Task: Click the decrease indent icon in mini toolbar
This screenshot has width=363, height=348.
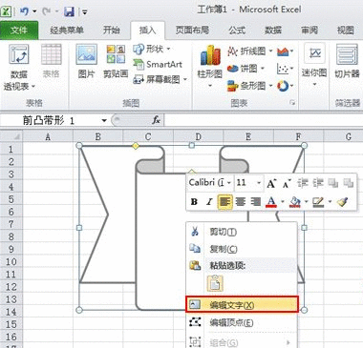Action: coord(303,183)
